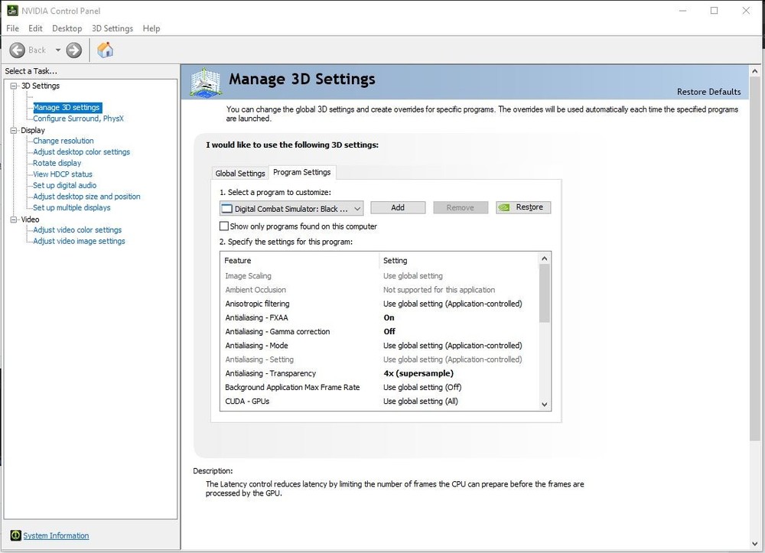
Task: Click the Gamma correction Off value
Action: click(x=389, y=332)
